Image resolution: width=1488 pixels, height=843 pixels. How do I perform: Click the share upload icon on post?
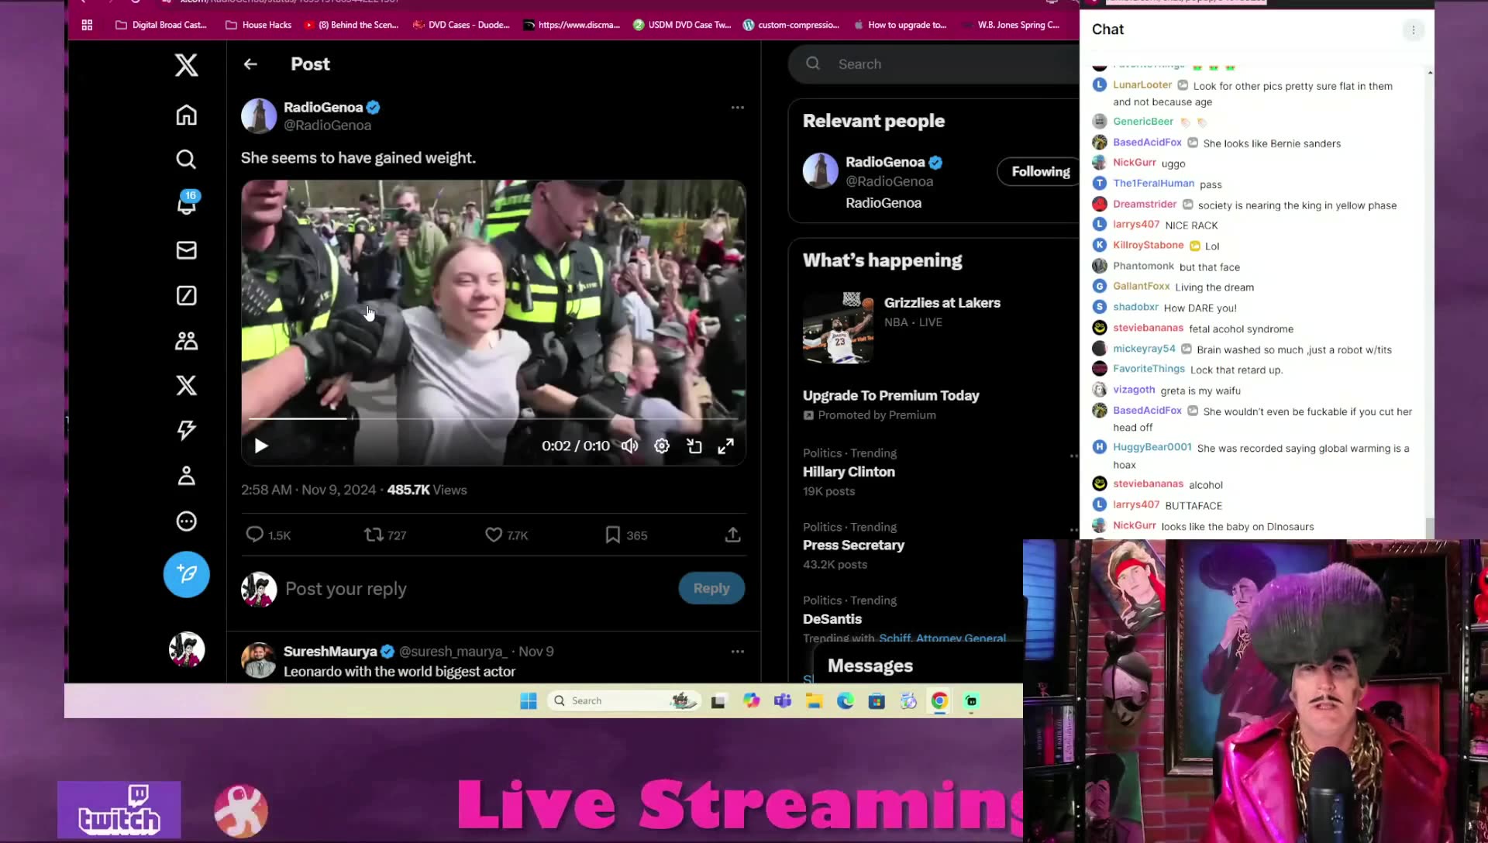732,535
